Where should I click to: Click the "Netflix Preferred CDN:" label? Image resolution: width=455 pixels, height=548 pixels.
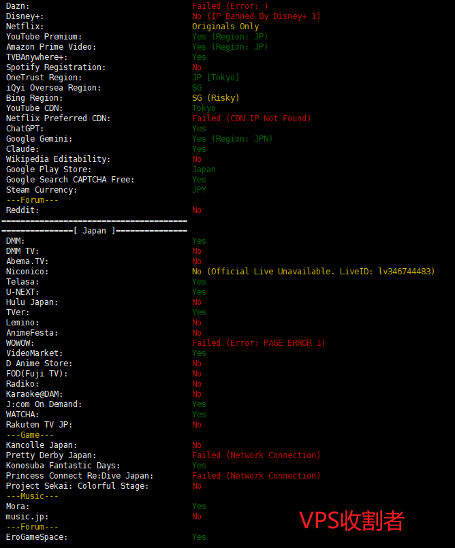tap(58, 118)
